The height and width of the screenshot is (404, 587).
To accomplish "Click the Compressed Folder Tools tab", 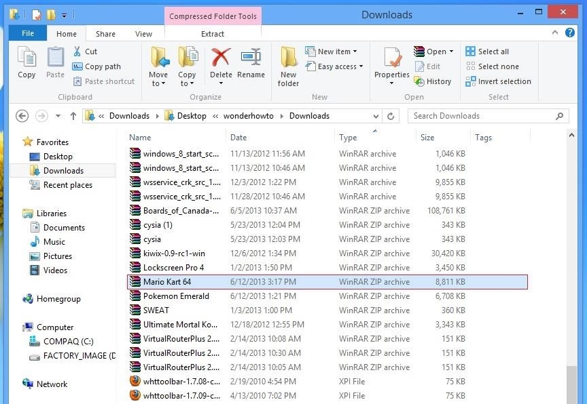I will (213, 16).
